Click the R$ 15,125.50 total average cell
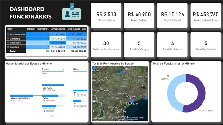The width and height of the screenshot is (223, 125). coord(58,51)
